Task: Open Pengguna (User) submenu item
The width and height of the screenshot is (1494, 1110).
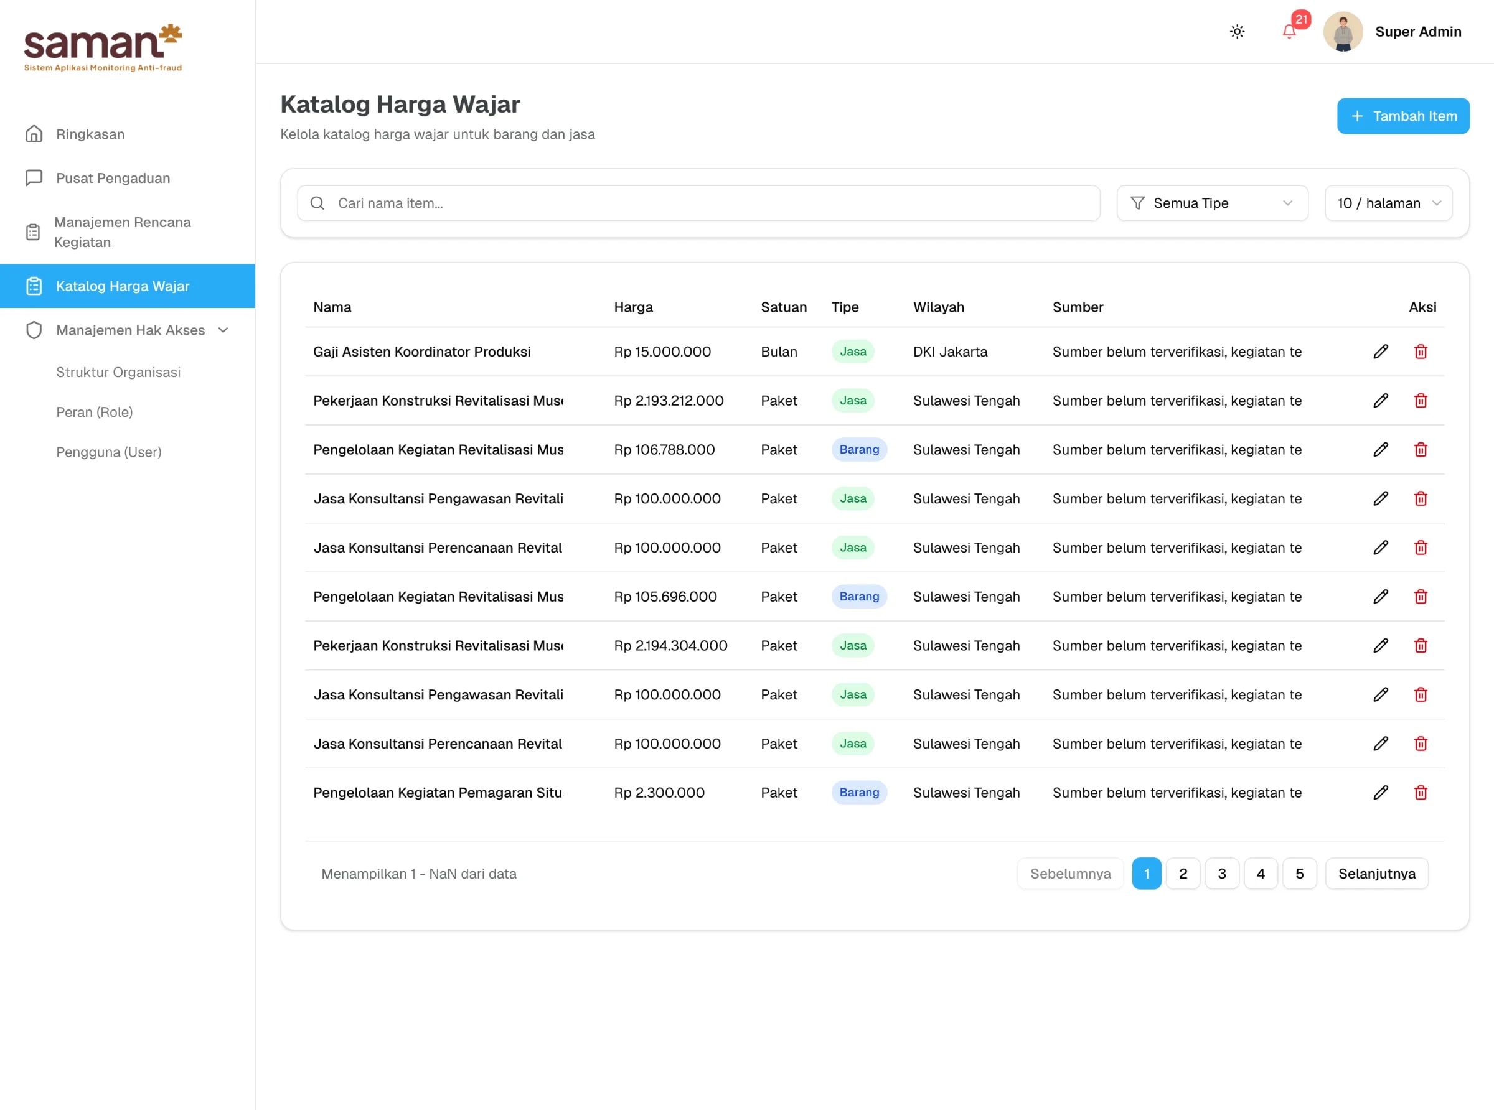Action: [x=109, y=452]
